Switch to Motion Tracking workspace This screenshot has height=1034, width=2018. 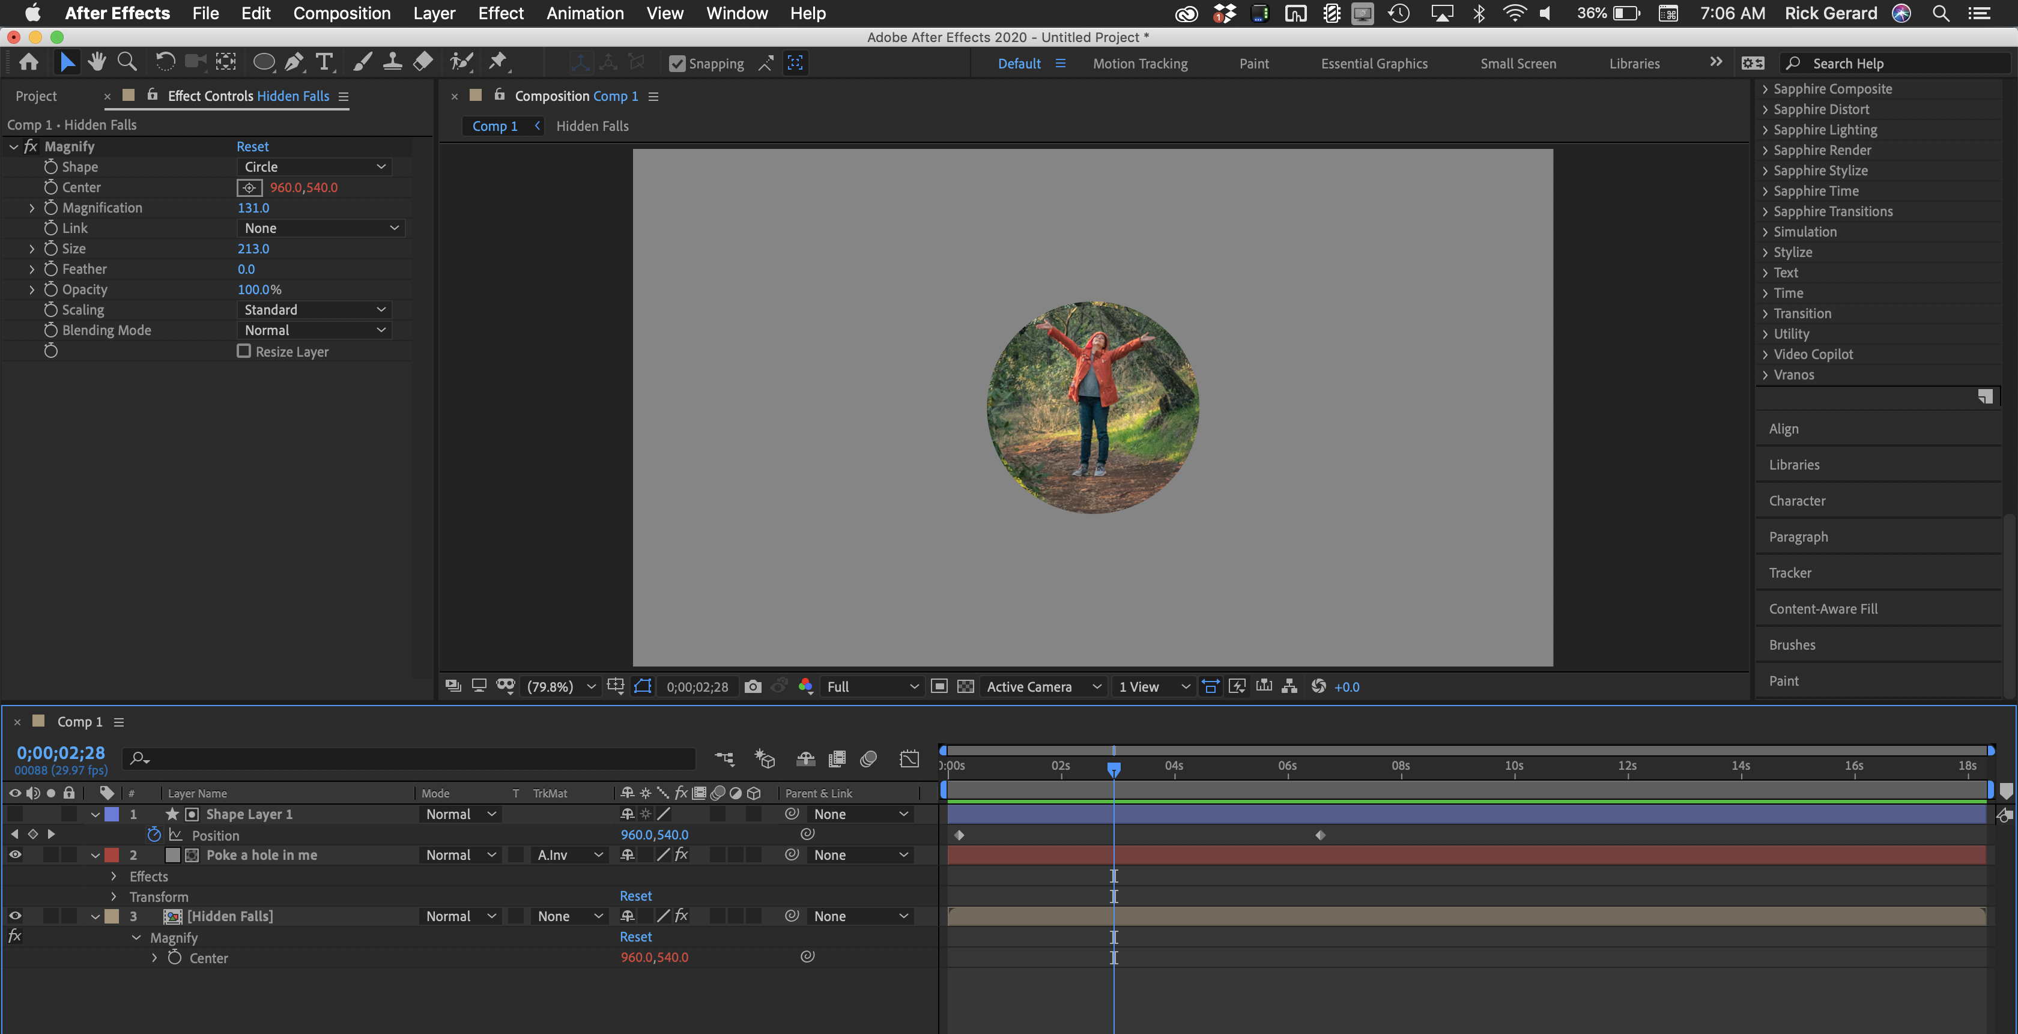click(x=1140, y=64)
